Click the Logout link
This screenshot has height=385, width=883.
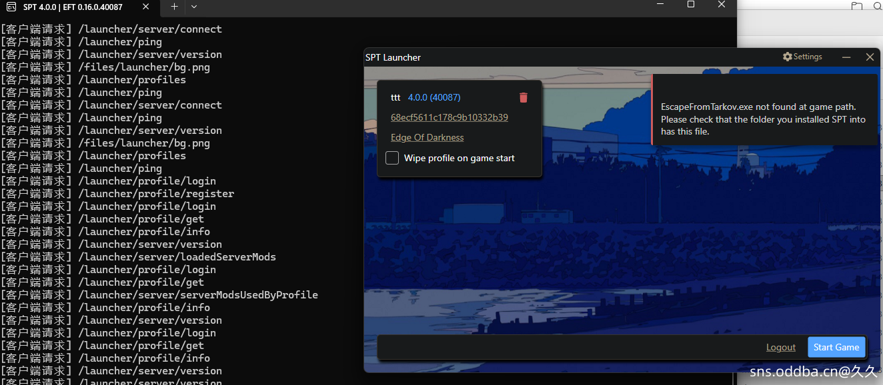(780, 347)
